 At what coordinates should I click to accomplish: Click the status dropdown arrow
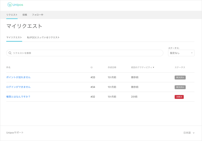[192, 53]
